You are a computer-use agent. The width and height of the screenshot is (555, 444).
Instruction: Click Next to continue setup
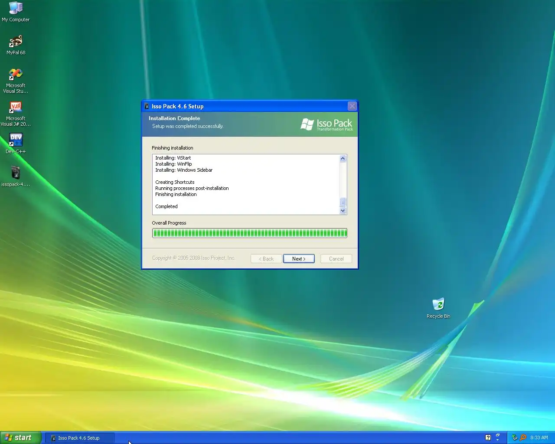pyautogui.click(x=299, y=258)
